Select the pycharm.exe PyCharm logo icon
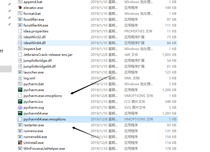The height and width of the screenshot is (152, 210). click(20, 90)
